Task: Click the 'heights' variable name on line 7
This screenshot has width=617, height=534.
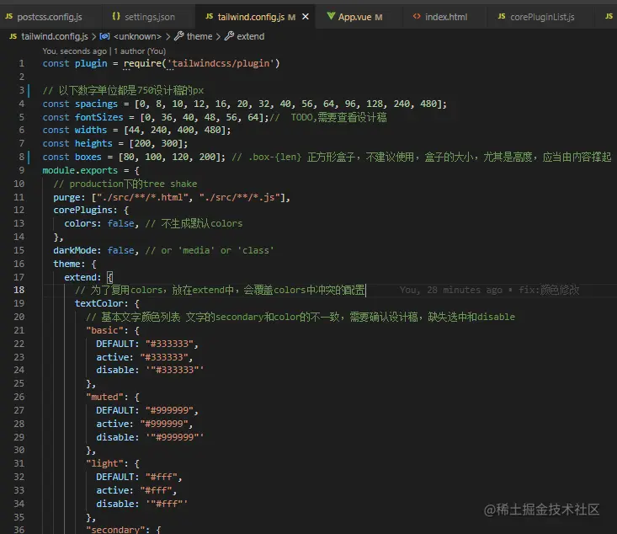Action: click(93, 143)
